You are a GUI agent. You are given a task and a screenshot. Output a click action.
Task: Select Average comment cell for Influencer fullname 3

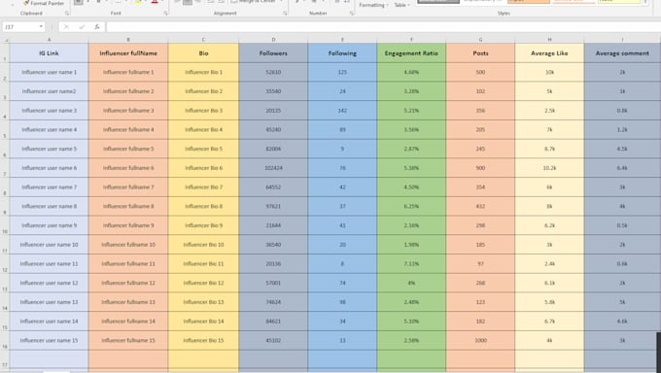click(622, 111)
